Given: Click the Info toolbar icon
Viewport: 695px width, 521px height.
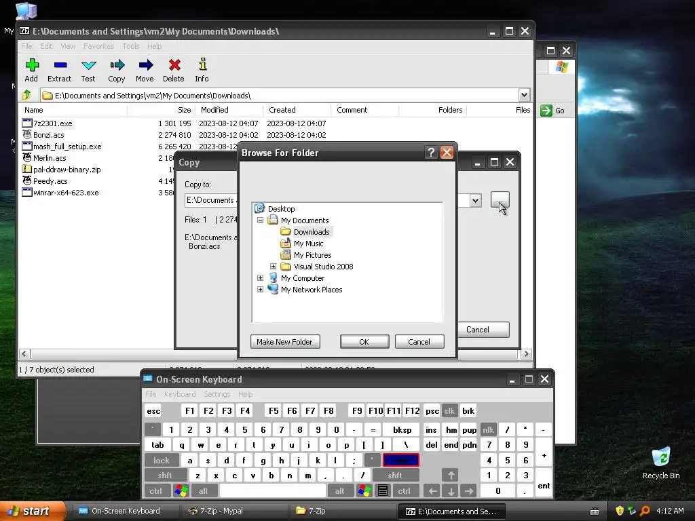Looking at the screenshot, I should [x=202, y=70].
